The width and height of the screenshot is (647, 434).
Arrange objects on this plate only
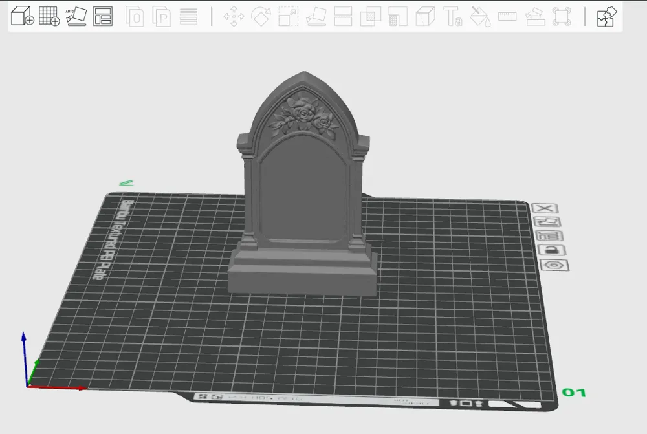click(549, 236)
